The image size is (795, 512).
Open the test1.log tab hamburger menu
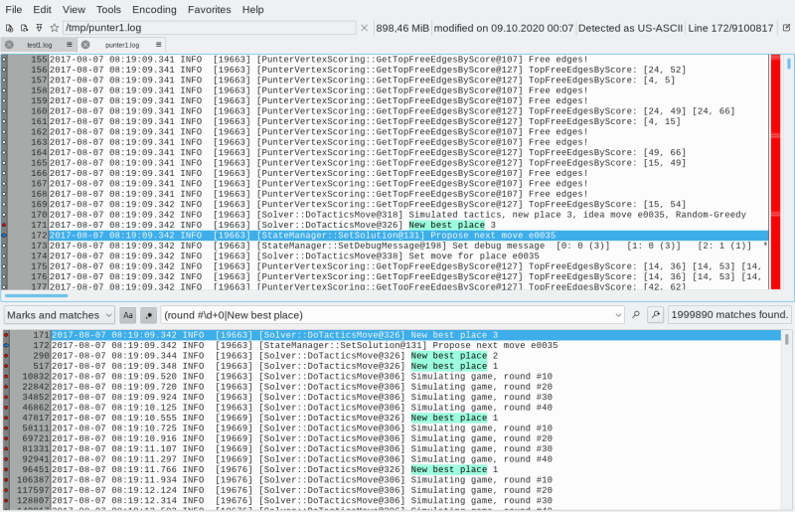pyautogui.click(x=70, y=45)
